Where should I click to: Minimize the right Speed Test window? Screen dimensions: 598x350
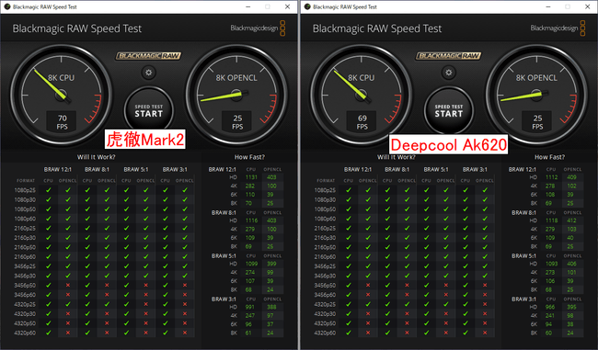[x=548, y=6]
